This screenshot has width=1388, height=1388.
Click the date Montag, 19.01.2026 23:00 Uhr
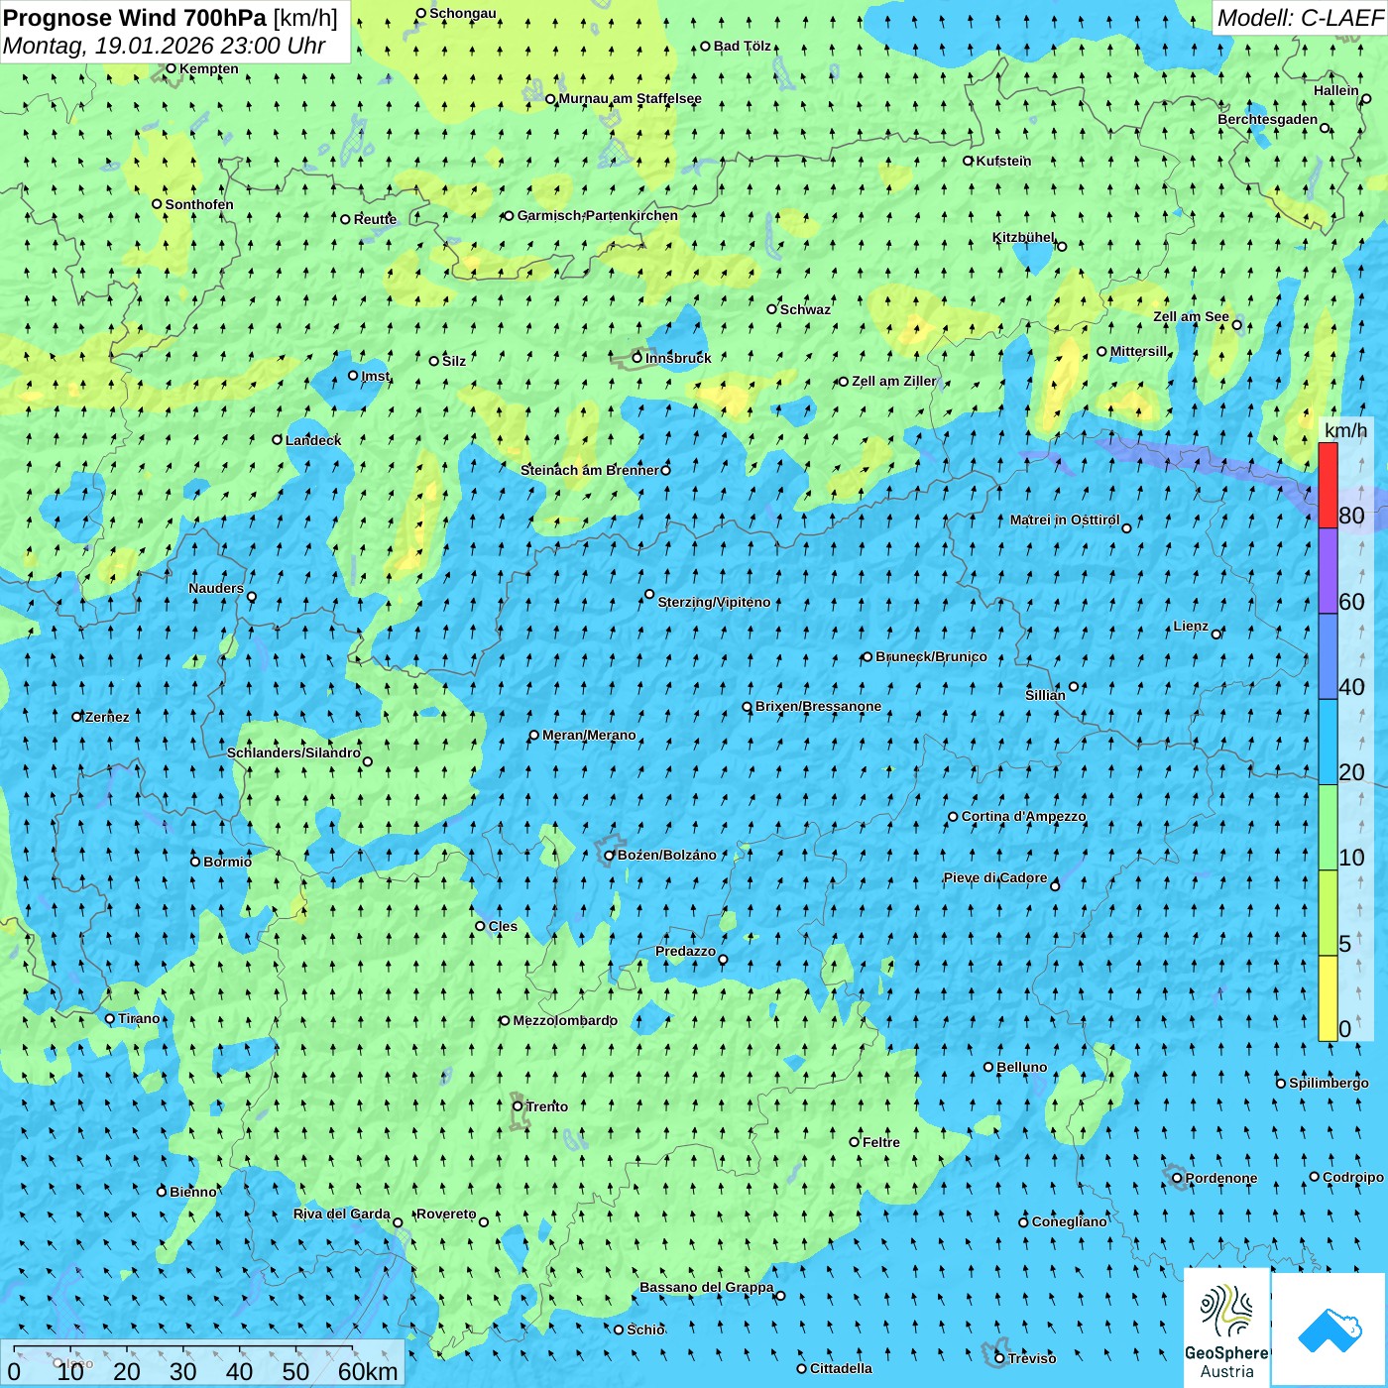pyautogui.click(x=165, y=46)
